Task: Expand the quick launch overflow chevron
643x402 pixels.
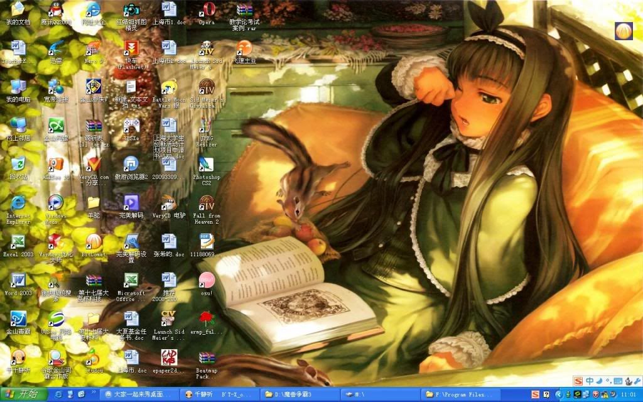Action: pos(93,394)
